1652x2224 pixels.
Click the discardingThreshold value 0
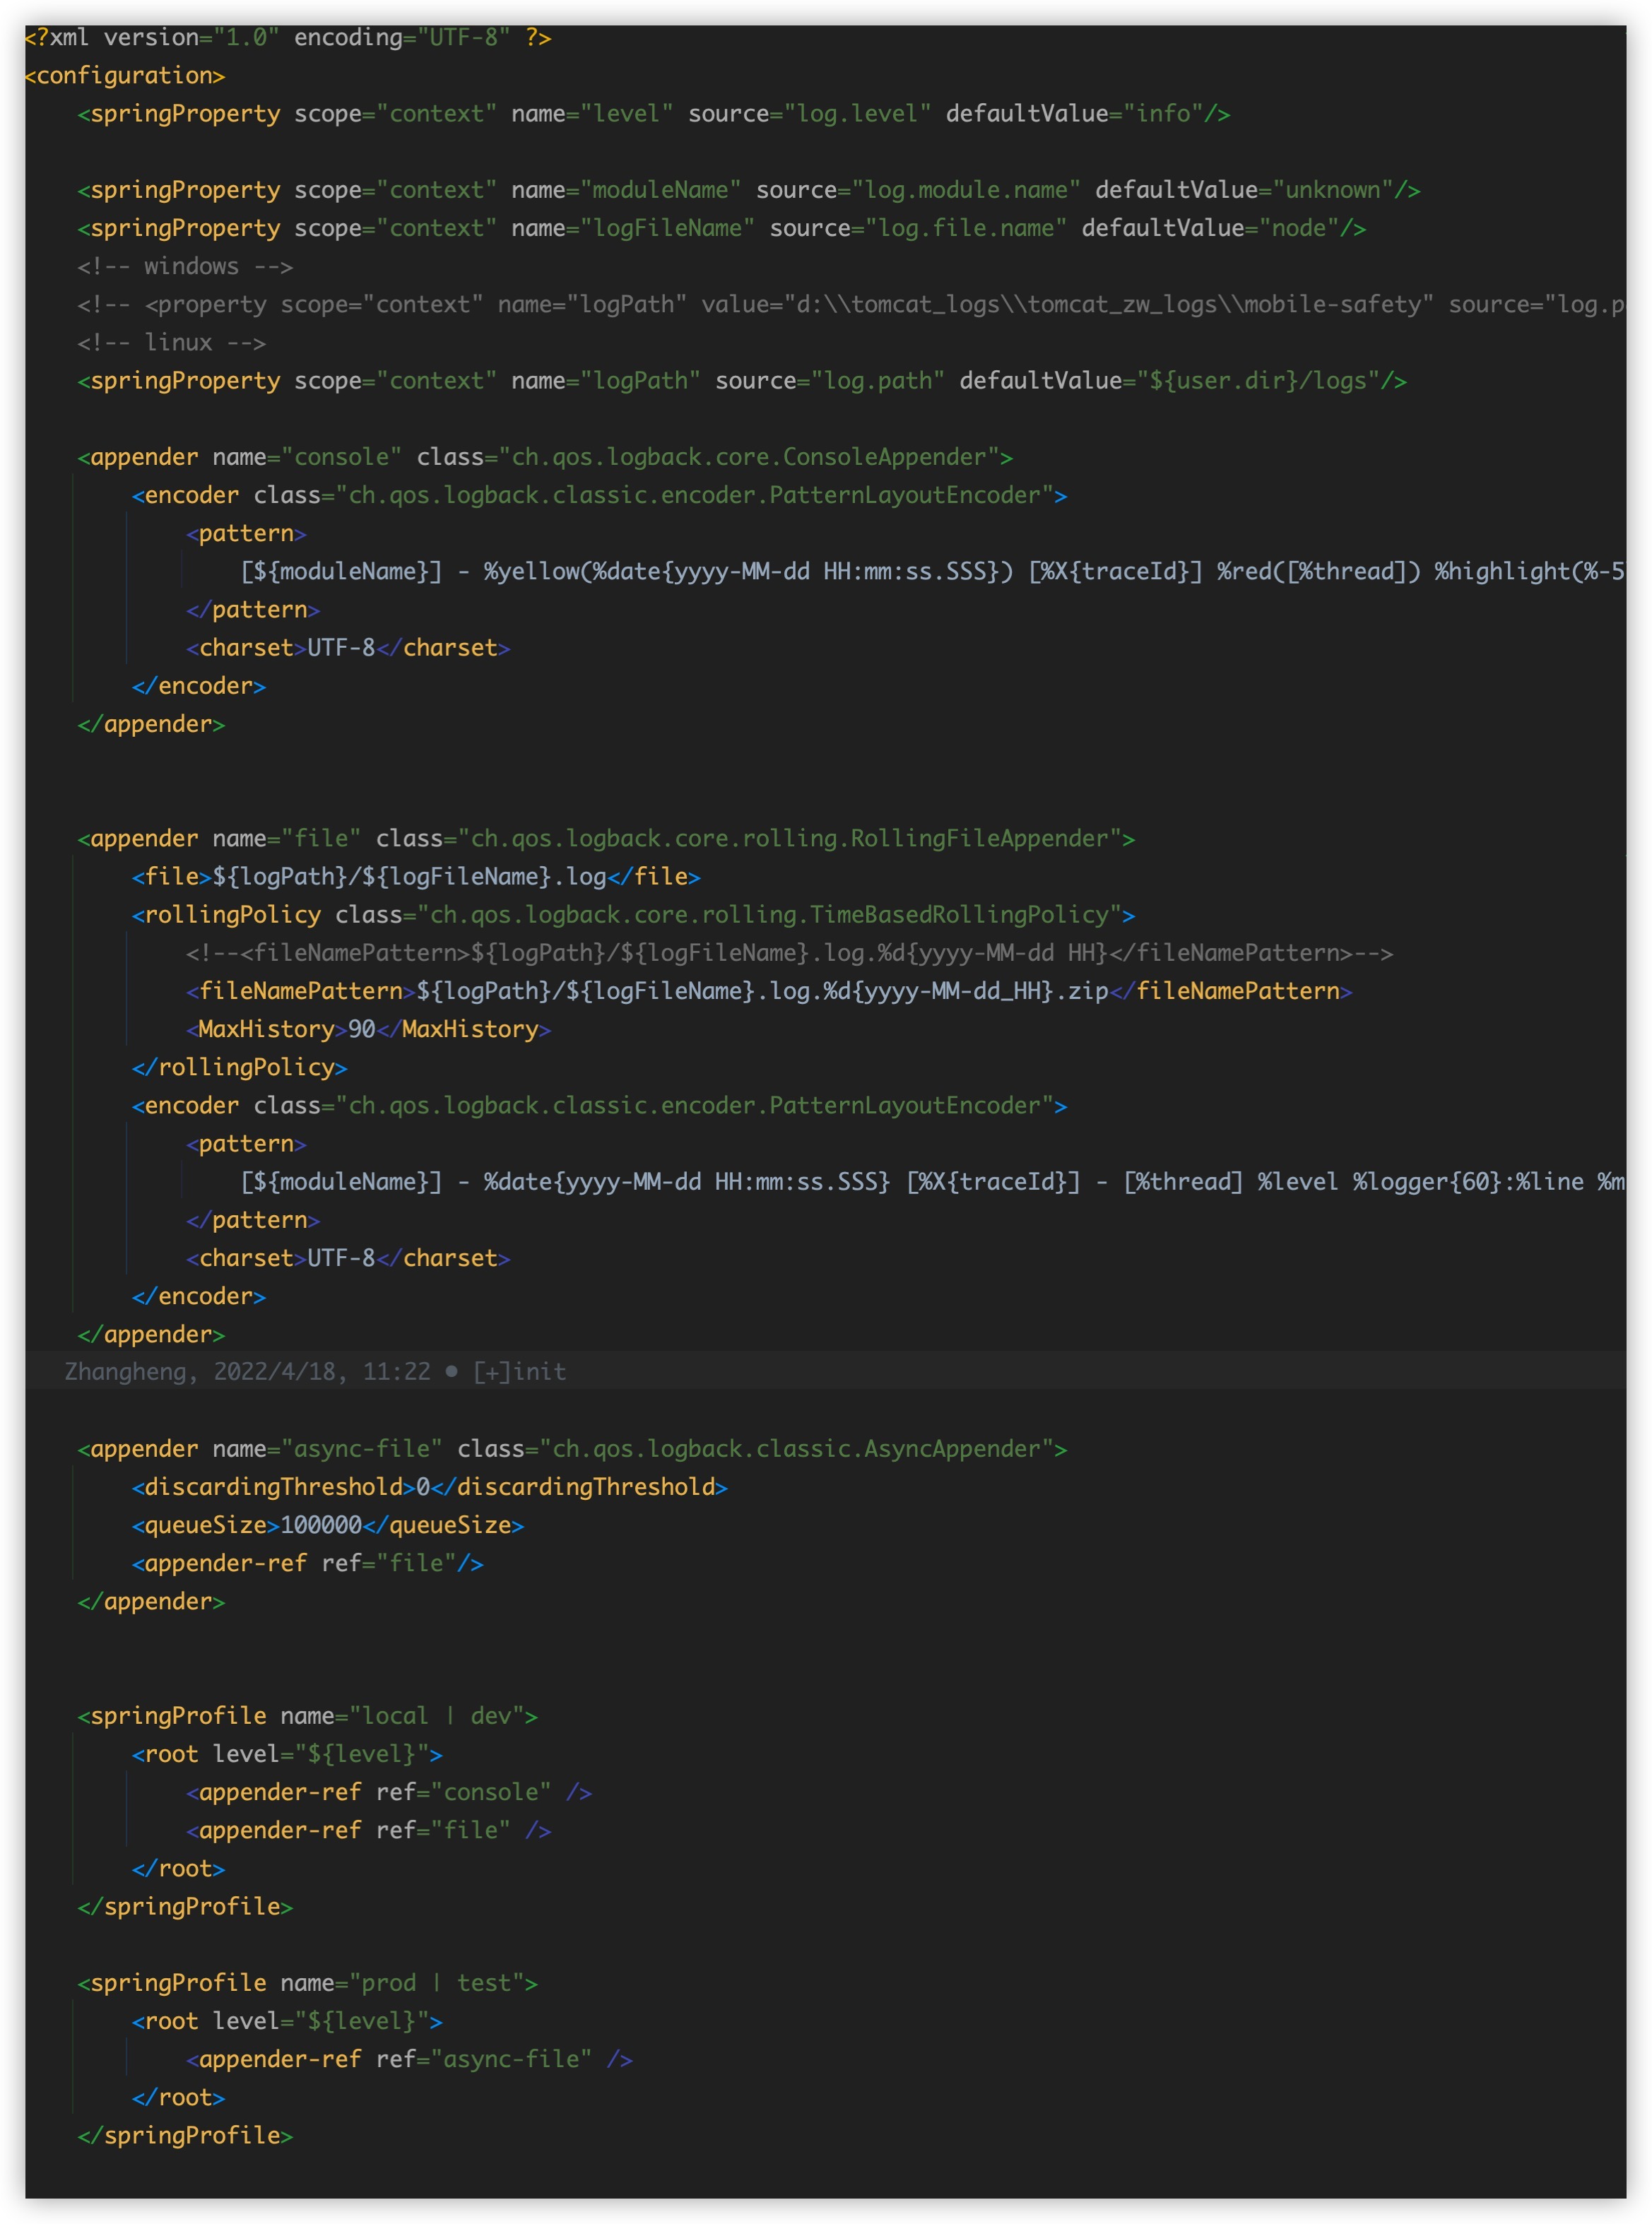coord(423,1487)
